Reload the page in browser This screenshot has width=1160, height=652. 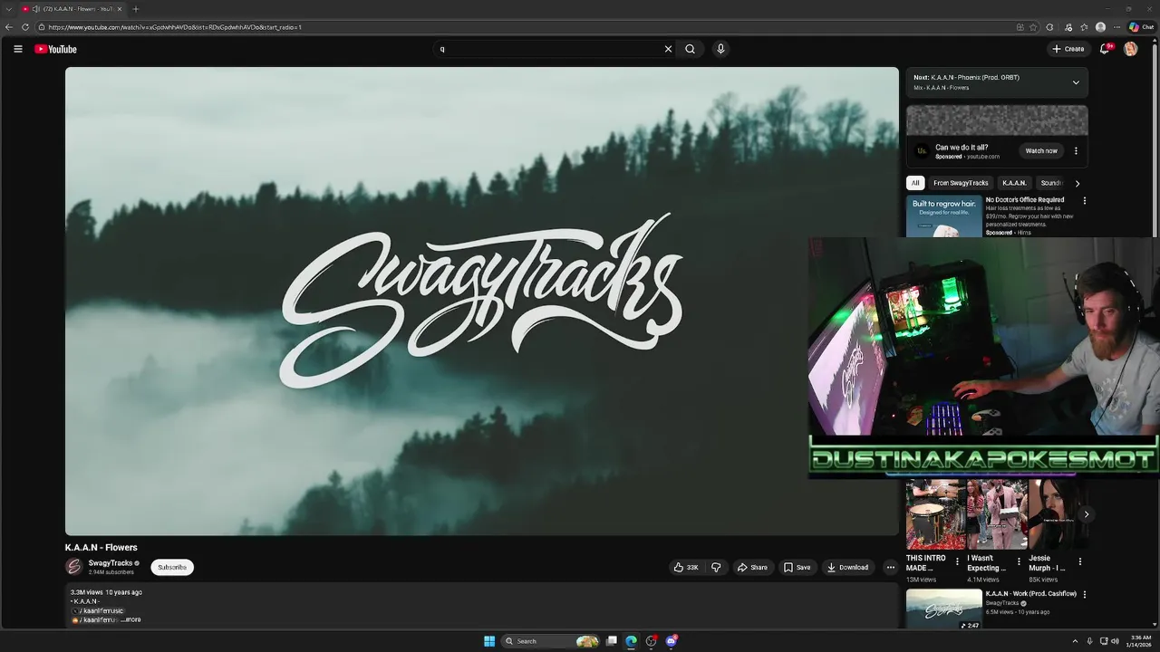pos(25,27)
